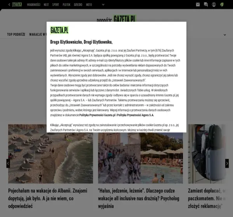Expand the travel categories chevron on right

(225, 35)
